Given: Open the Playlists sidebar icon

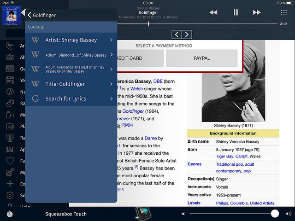Looking at the screenshot, I should click(x=10, y=126).
